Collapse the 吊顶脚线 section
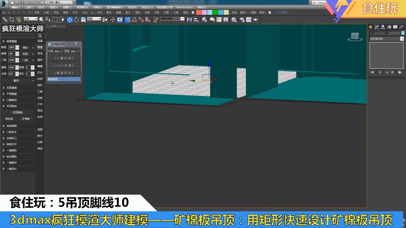 17,106
